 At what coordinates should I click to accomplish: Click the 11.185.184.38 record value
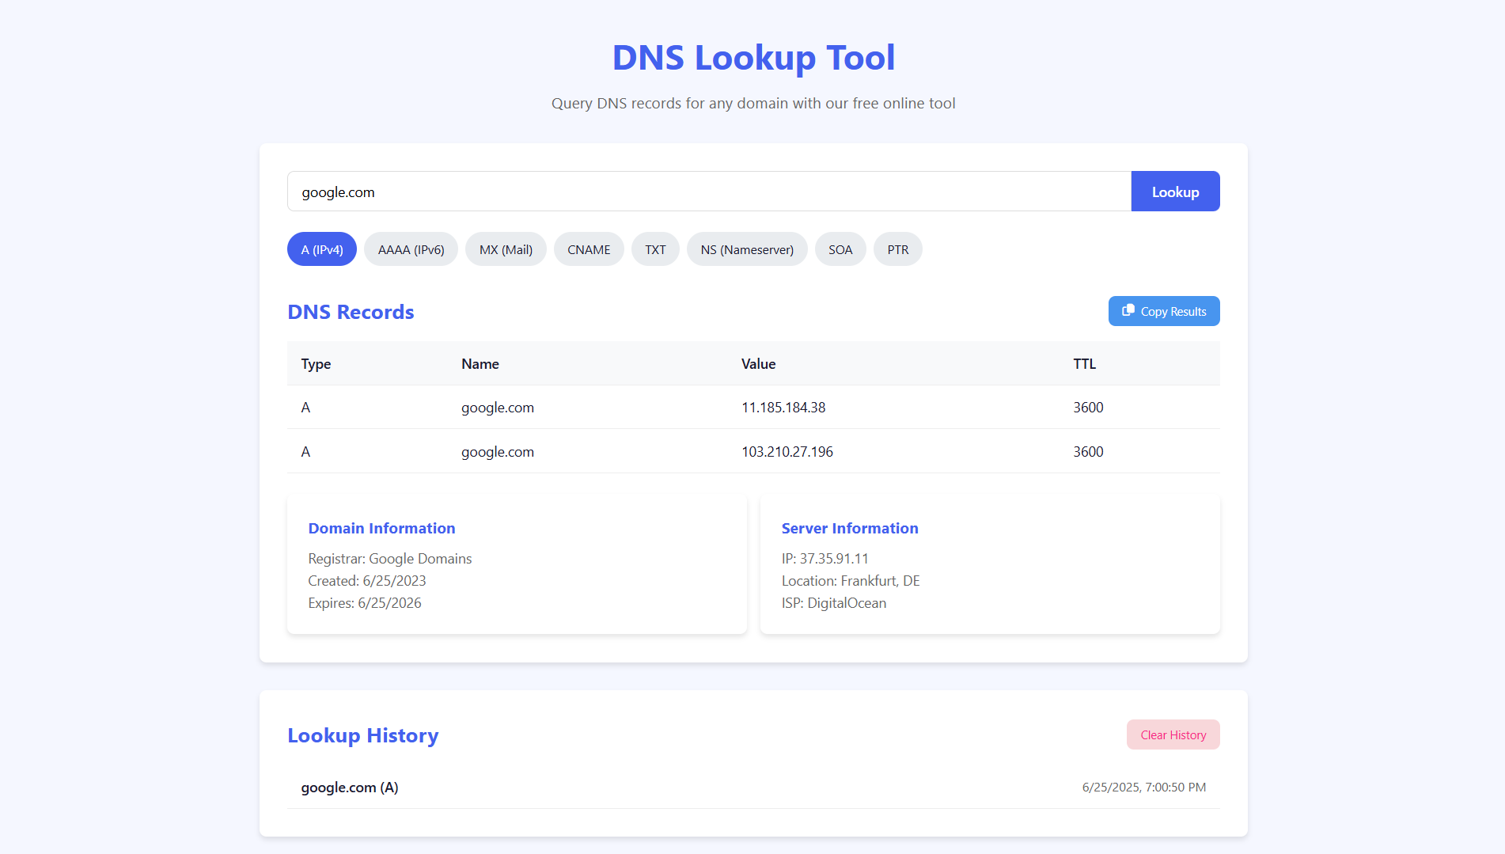click(783, 408)
